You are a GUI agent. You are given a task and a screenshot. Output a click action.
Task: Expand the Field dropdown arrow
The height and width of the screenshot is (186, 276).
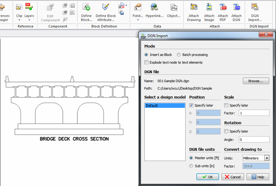pyautogui.click(x=138, y=19)
